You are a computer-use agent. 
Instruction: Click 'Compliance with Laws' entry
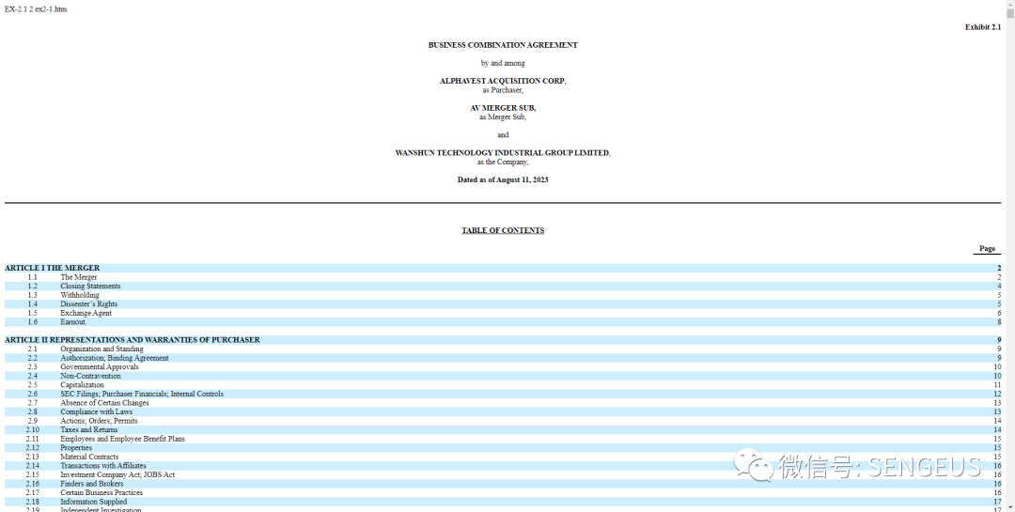click(x=97, y=412)
